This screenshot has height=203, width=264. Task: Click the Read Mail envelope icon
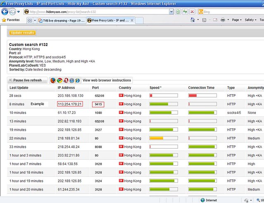[215, 20]
